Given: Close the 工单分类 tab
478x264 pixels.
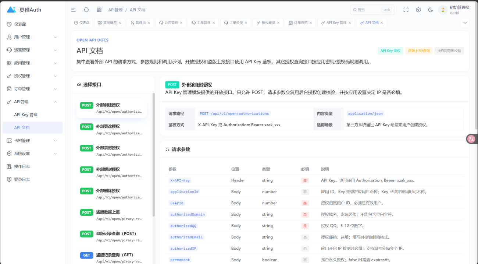Looking at the screenshot, I should (x=246, y=23).
